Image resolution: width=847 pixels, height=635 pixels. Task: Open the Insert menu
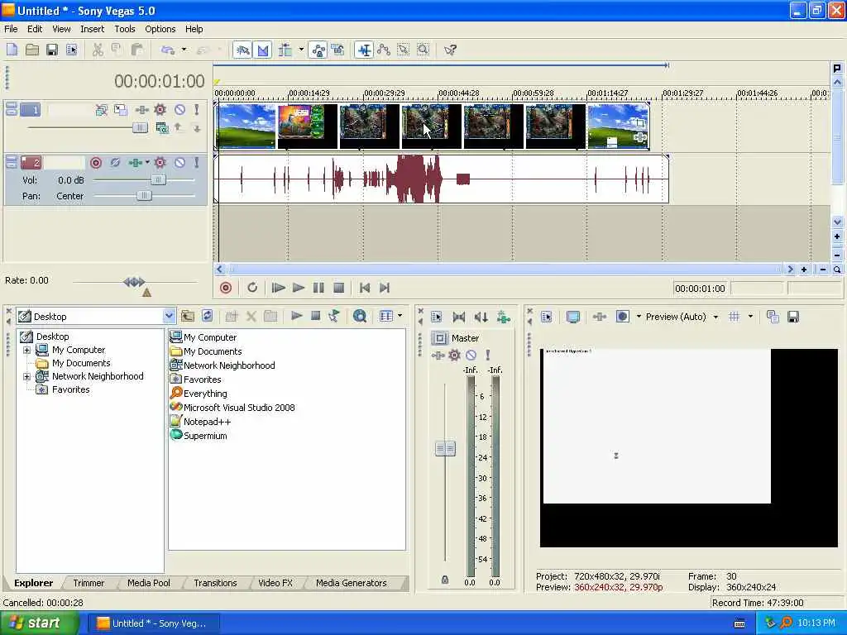click(x=93, y=29)
